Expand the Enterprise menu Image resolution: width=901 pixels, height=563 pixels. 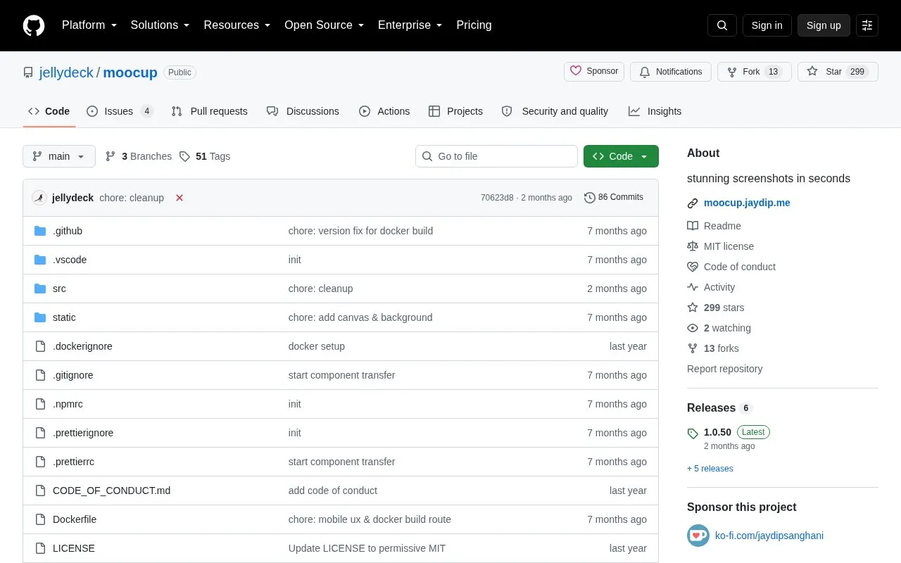(x=410, y=25)
